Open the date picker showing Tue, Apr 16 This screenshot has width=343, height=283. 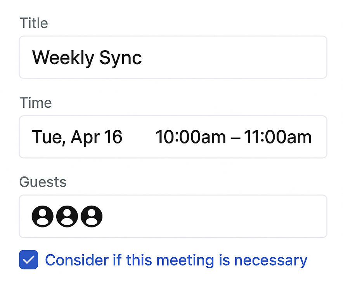pos(77,137)
